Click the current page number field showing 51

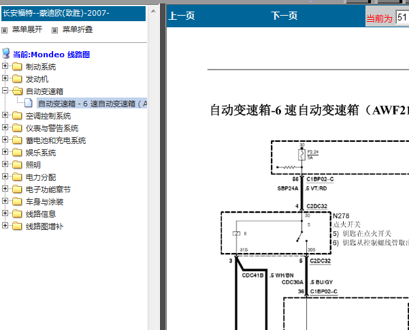(x=402, y=18)
